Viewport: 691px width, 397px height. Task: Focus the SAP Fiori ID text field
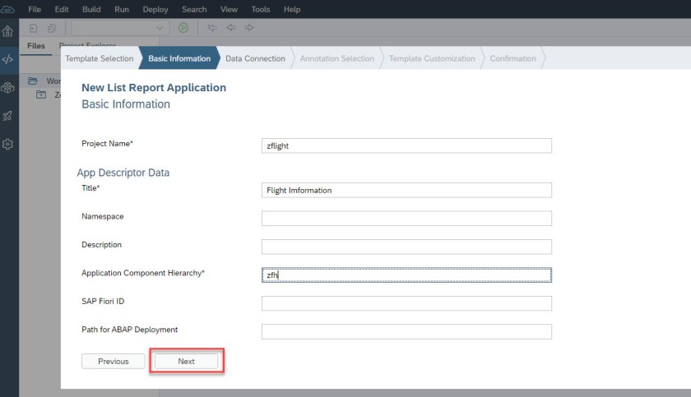click(x=406, y=303)
